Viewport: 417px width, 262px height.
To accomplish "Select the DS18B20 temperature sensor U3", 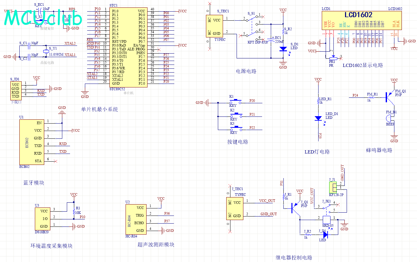I will [x=42, y=219].
